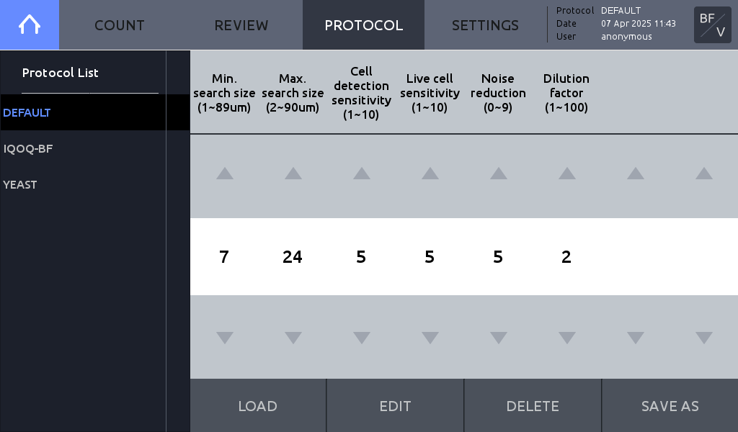
Task: Raise Cell detection sensitivity with up arrow
Action: click(x=362, y=174)
